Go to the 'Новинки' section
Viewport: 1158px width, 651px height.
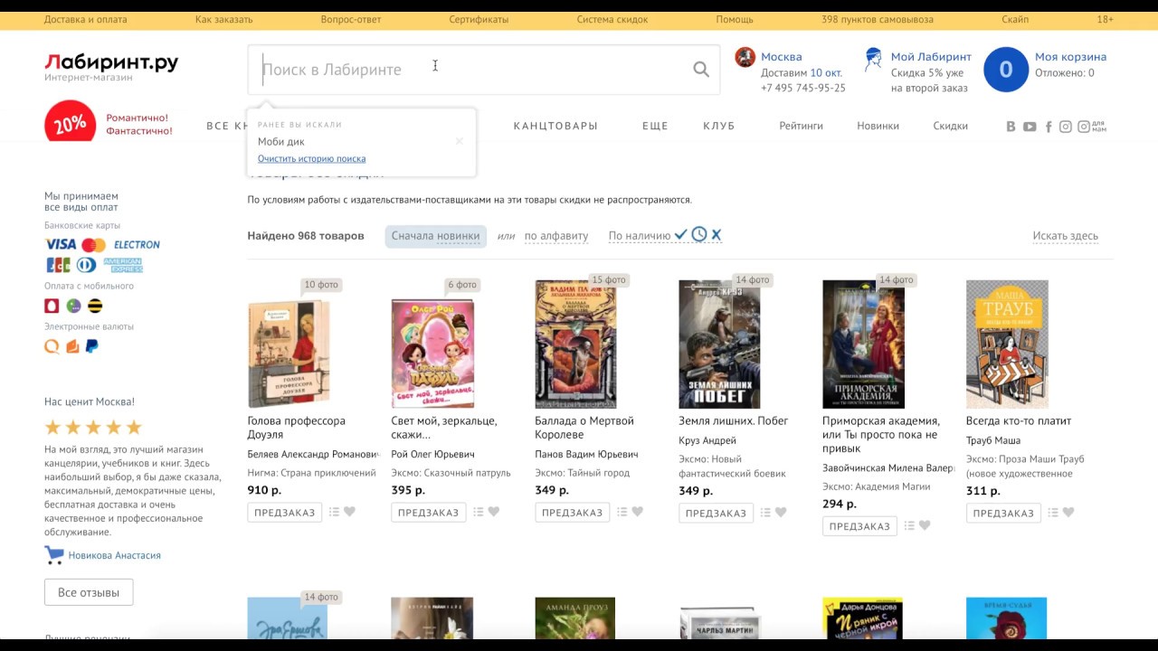click(878, 127)
